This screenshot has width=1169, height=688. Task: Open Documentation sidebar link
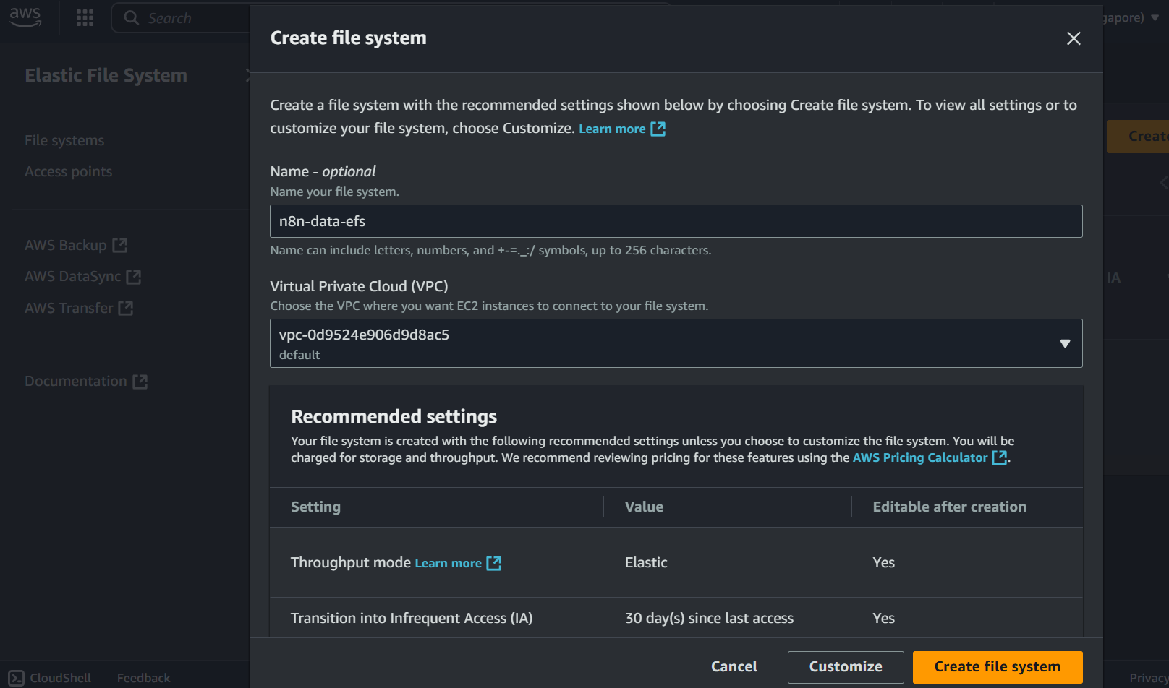[x=76, y=382]
